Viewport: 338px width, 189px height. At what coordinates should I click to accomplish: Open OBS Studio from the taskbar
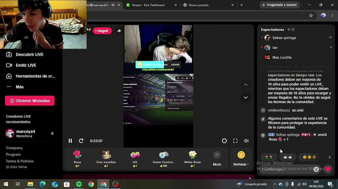point(115,184)
